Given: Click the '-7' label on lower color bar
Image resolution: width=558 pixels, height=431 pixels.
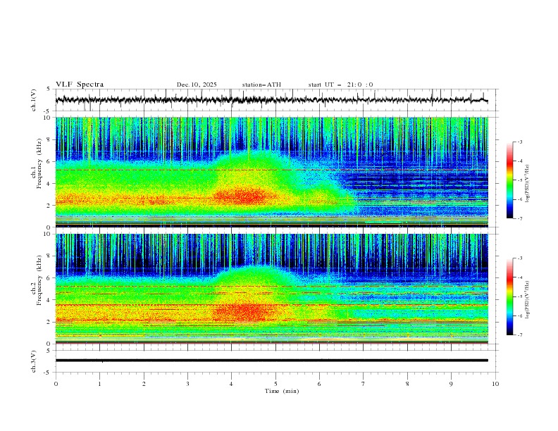Looking at the screenshot, I should (520, 335).
